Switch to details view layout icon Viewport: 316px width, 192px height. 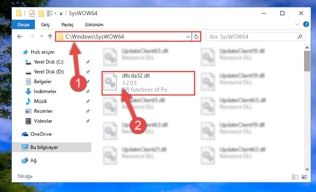pyautogui.click(x=295, y=177)
